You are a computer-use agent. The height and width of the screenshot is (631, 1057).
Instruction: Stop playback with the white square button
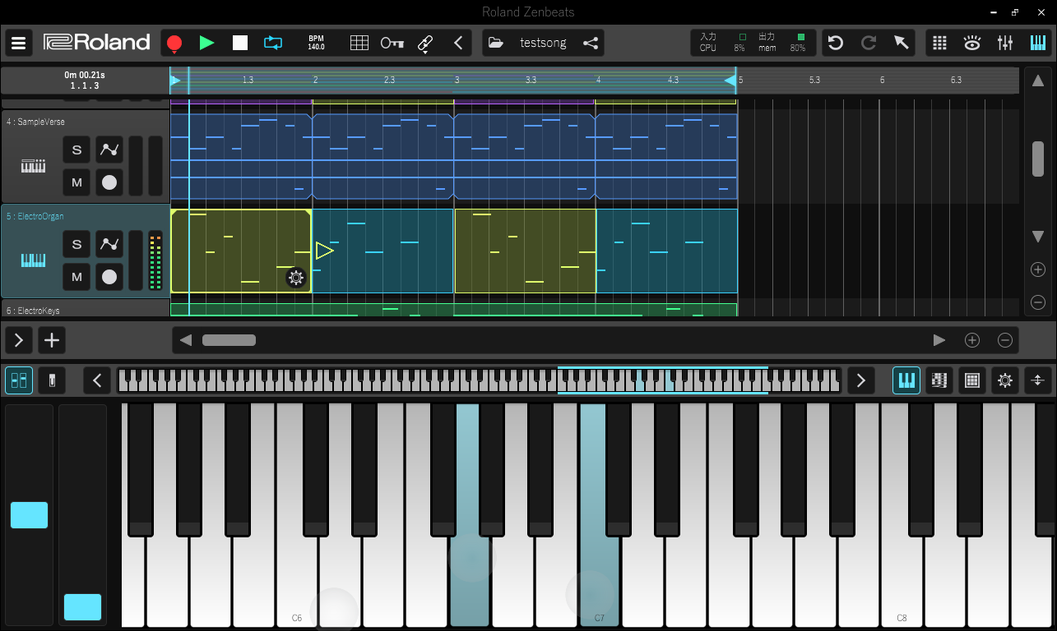pos(240,43)
